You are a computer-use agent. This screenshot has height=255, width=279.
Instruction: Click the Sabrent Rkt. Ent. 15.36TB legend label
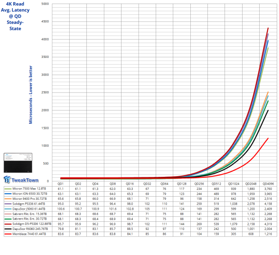point(30,214)
